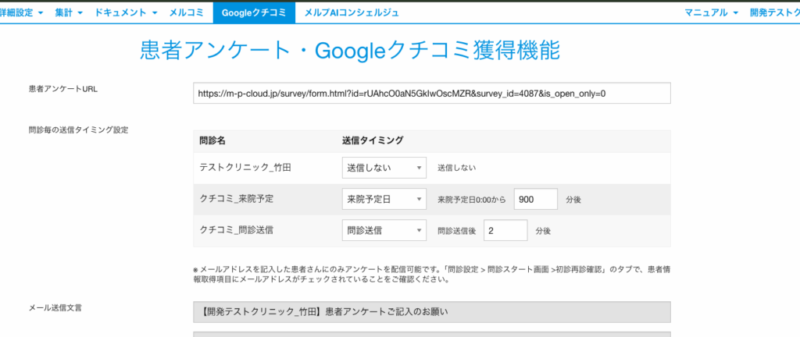
Task: Click the mail subject field 患者アンケートご記入のお願い
Action: tap(431, 312)
